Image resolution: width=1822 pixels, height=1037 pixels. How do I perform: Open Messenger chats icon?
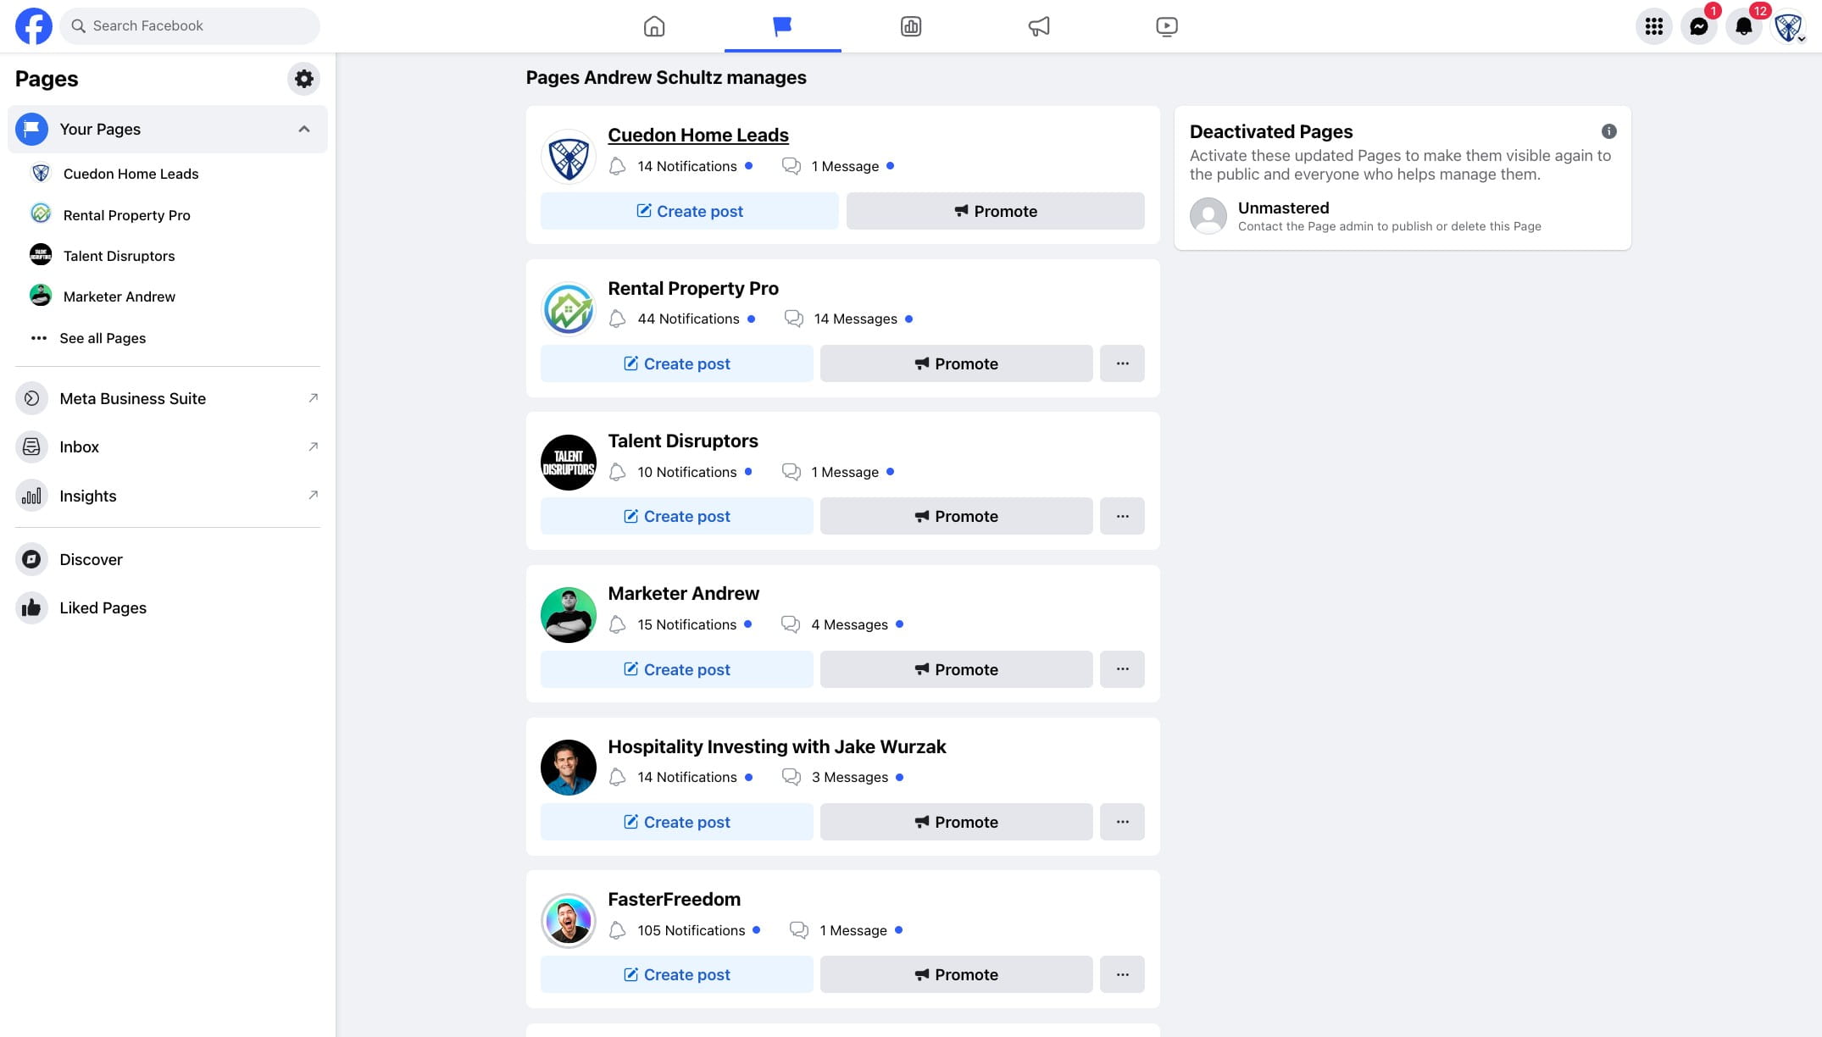click(1698, 26)
